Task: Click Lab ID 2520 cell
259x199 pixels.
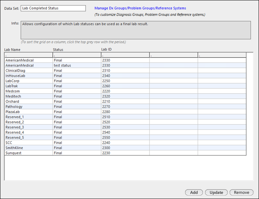Action: point(125,122)
